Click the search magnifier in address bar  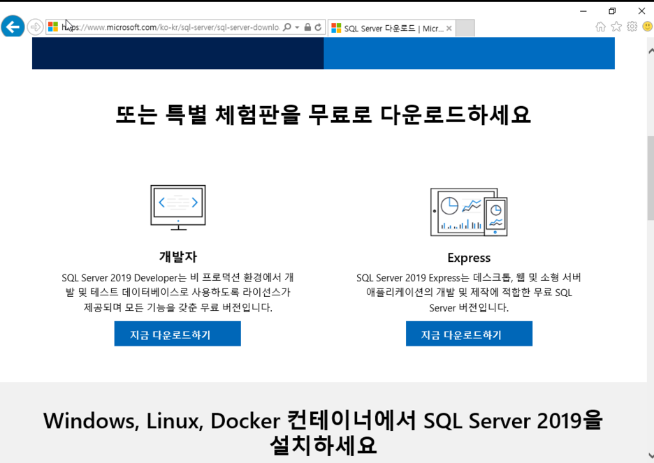pyautogui.click(x=287, y=27)
